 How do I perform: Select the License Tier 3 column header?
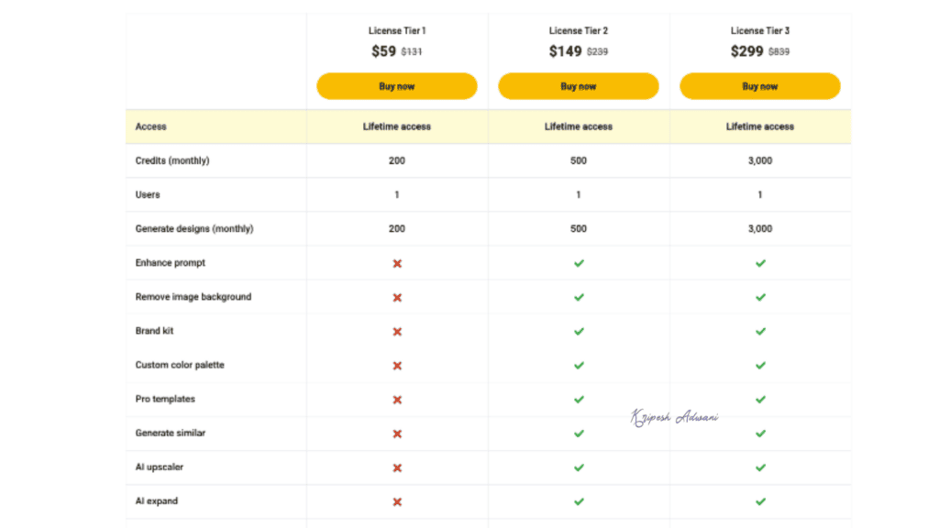pos(759,30)
